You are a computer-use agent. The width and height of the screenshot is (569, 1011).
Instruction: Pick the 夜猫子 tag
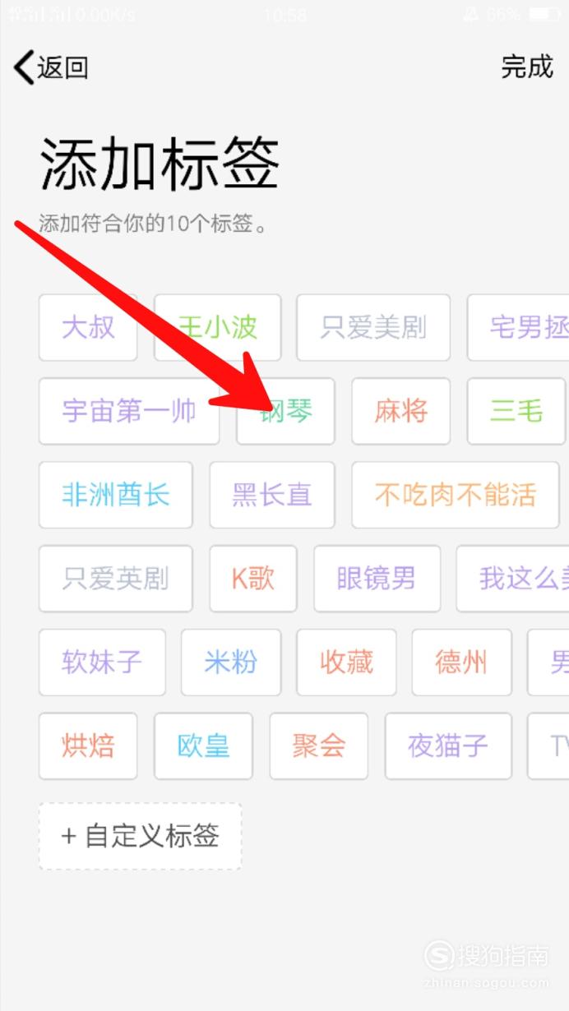(x=448, y=746)
